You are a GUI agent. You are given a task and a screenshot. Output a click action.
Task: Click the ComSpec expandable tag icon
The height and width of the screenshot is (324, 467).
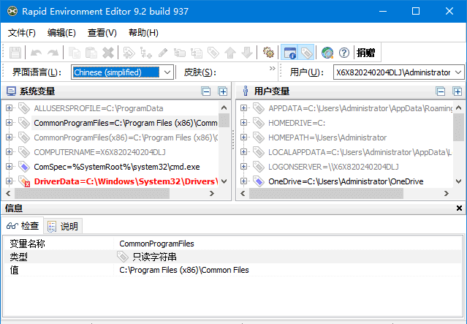pyautogui.click(x=24, y=167)
